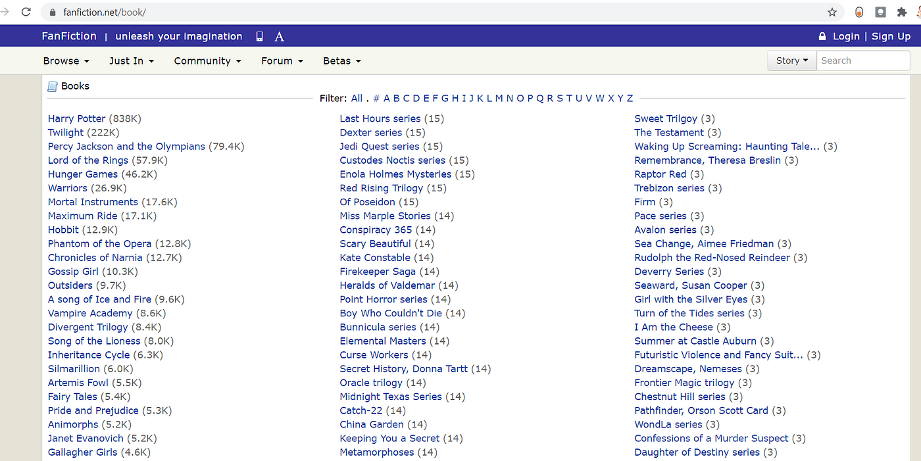Open the Sign Up link
Image resolution: width=921 pixels, height=461 pixels.
[891, 36]
